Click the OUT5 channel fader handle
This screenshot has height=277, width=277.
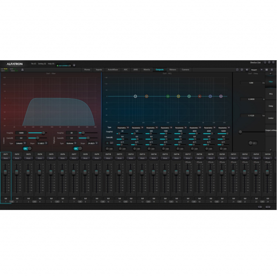coord(51,172)
